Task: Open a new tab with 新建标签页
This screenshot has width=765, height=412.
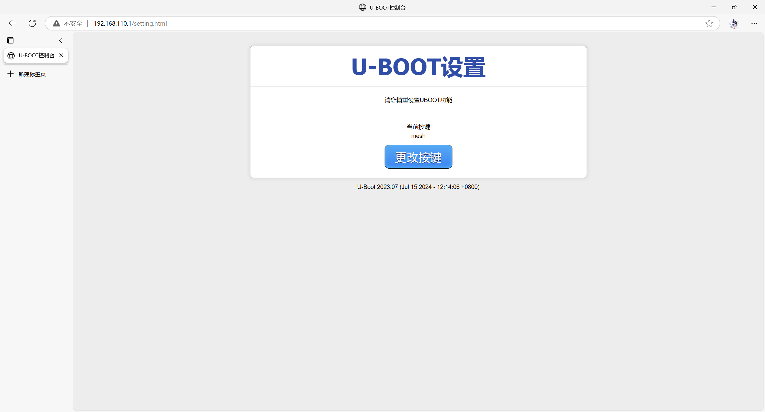Action: click(32, 74)
